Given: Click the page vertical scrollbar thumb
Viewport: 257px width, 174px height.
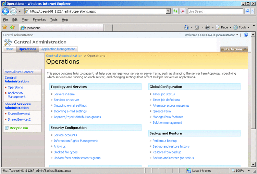Looking at the screenshot, I should pos(253,83).
